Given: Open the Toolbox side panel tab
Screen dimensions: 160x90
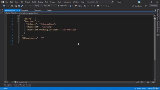Looking at the screenshot, I should coord(2,11).
